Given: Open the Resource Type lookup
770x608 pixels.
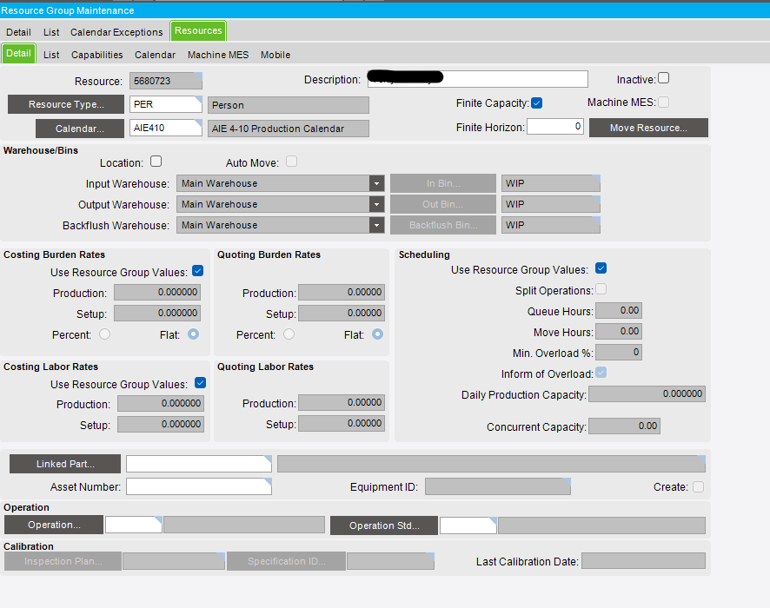Looking at the screenshot, I should (65, 104).
